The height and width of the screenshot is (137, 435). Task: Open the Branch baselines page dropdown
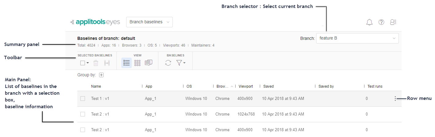click(x=149, y=22)
